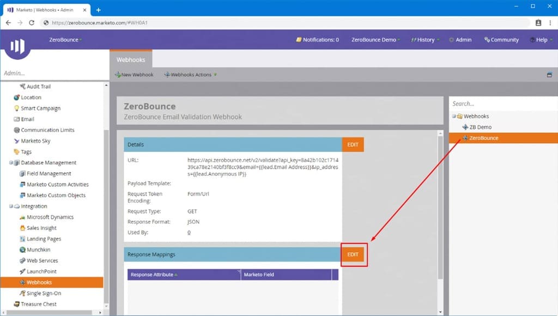Click EDIT on the Response Mappings section
This screenshot has height=316, width=558.
coord(353,255)
